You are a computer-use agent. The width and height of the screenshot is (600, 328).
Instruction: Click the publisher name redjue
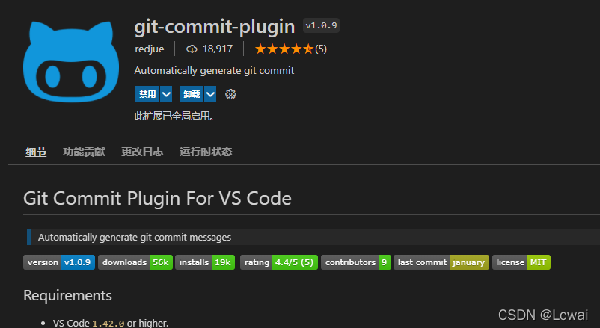[x=149, y=49]
